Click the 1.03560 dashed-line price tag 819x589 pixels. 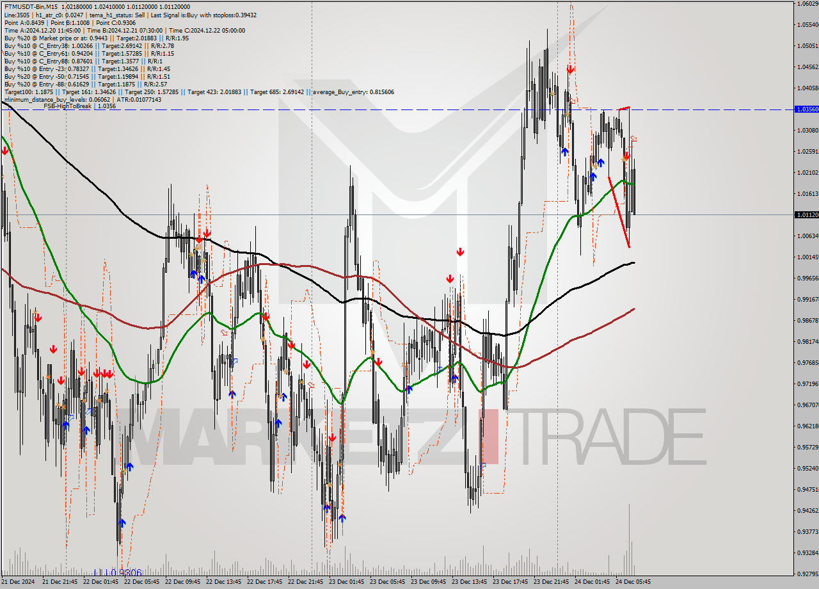(806, 109)
